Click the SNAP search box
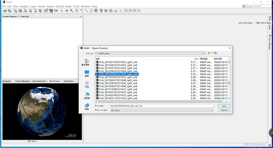 point(257,6)
